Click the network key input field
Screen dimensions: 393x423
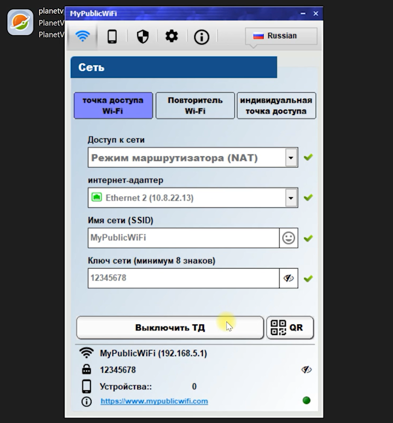point(183,278)
